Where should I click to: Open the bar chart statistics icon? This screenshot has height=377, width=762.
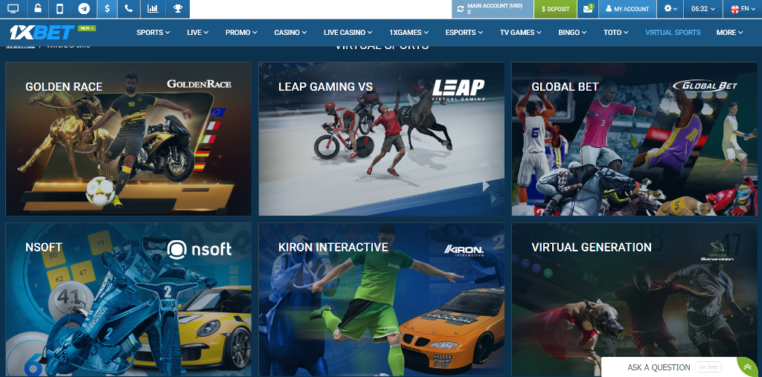[x=153, y=9]
